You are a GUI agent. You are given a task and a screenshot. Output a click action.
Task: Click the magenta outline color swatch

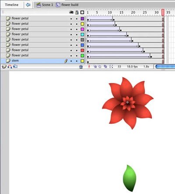pyautogui.click(x=82, y=29)
